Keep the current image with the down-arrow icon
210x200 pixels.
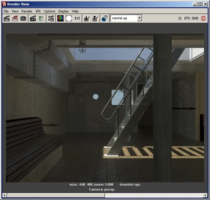pyautogui.click(x=87, y=18)
